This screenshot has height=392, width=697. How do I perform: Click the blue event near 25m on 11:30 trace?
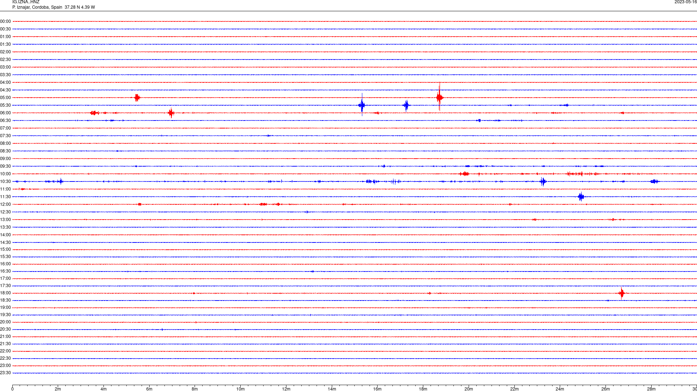tap(581, 197)
